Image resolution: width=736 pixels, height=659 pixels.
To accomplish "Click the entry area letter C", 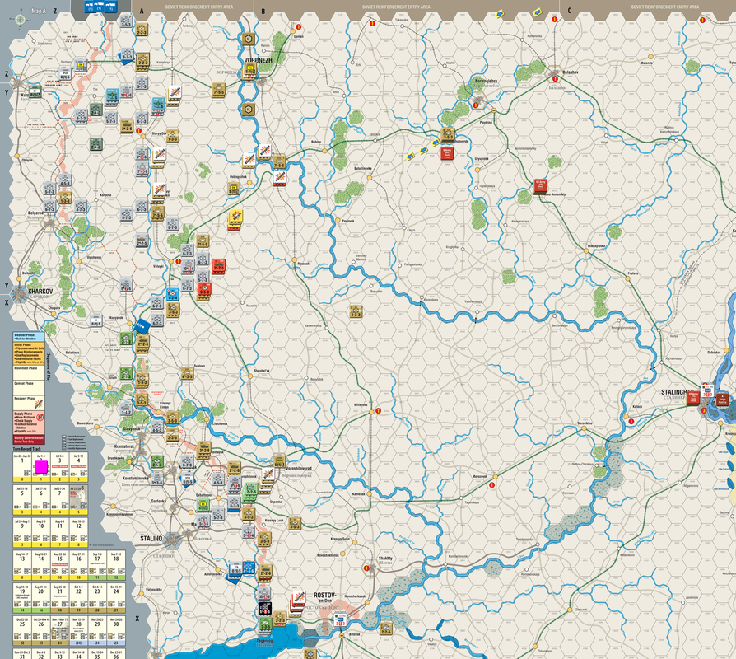I will pos(570,11).
